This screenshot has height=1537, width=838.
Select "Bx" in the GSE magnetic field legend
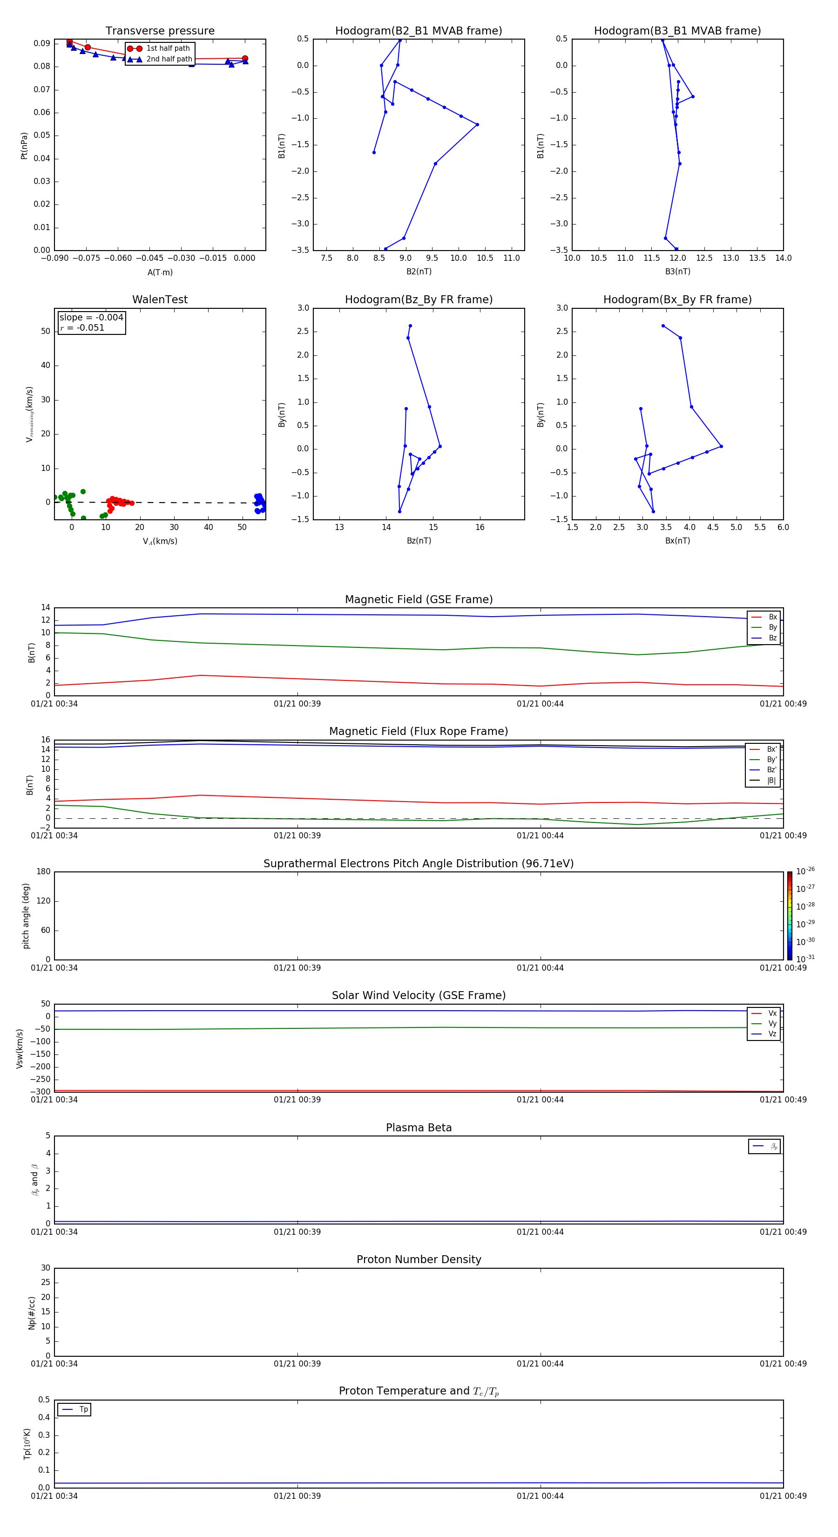pyautogui.click(x=764, y=617)
